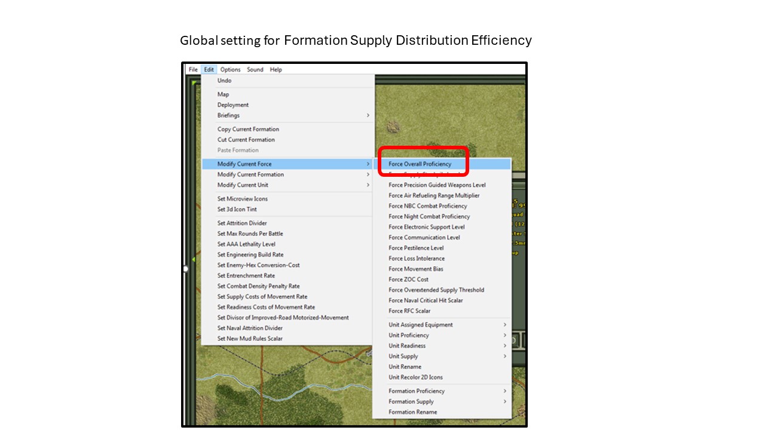Choose Force Electronic Support Level
765x430 pixels.
tap(442, 227)
